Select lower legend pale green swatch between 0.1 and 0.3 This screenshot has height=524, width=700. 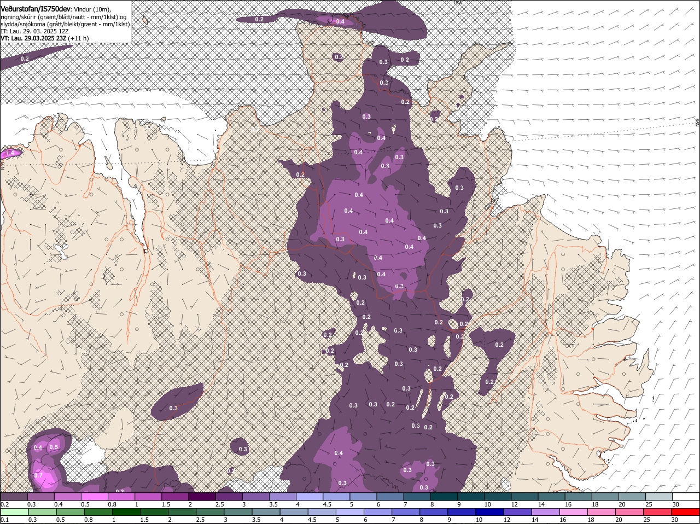pyautogui.click(x=14, y=512)
